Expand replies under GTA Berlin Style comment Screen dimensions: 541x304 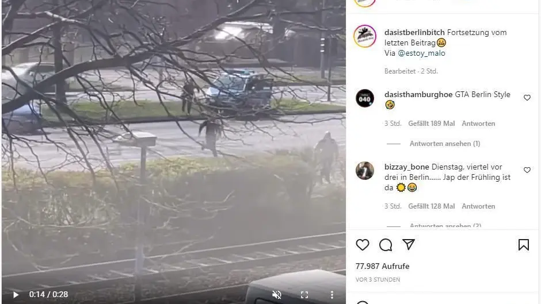pyautogui.click(x=445, y=144)
